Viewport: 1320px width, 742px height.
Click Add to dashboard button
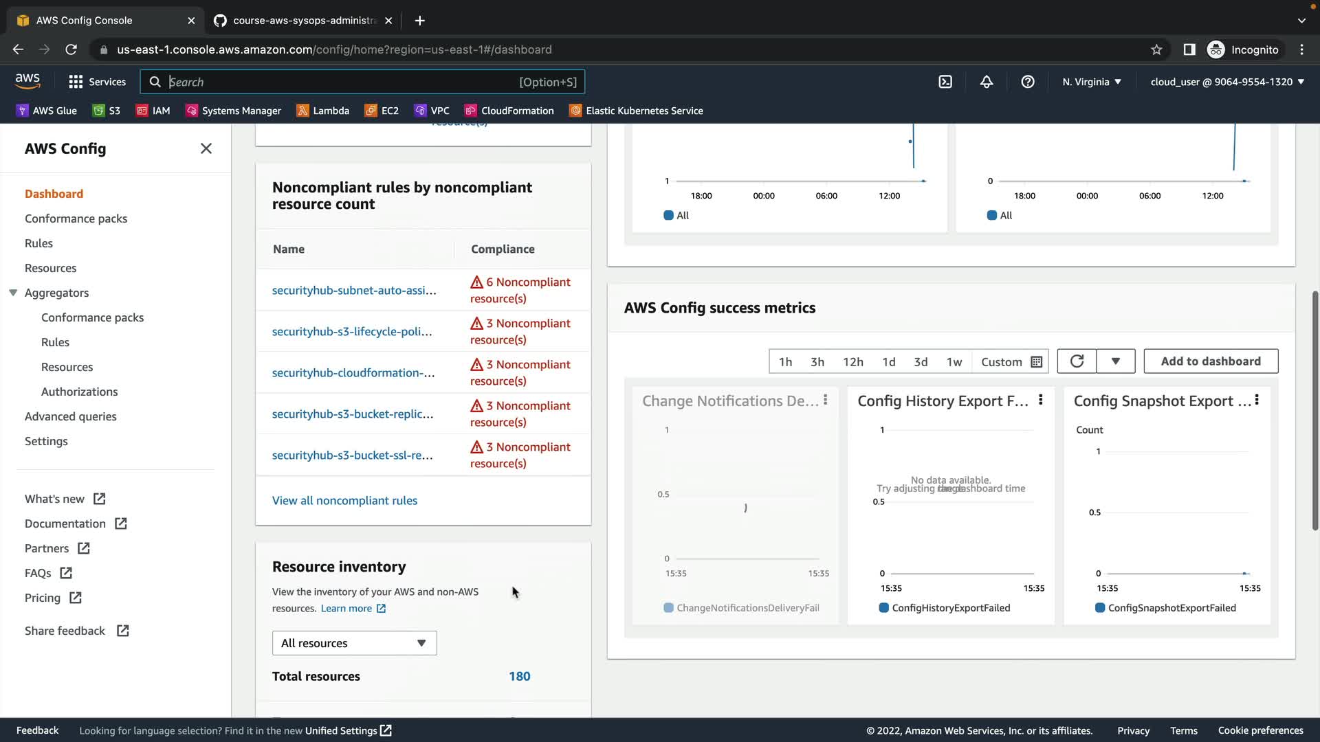pos(1210,361)
